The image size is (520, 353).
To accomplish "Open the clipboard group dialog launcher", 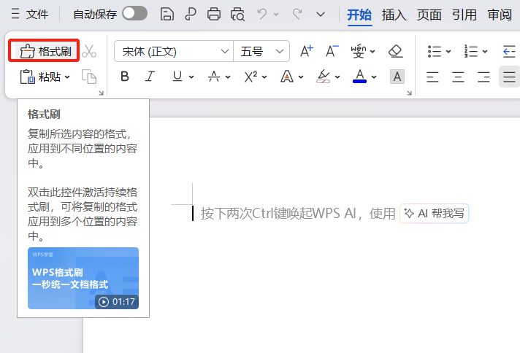I will pos(101,93).
